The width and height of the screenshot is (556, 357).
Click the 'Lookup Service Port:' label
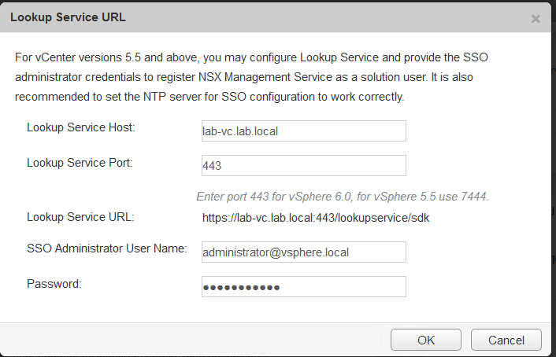click(x=80, y=163)
